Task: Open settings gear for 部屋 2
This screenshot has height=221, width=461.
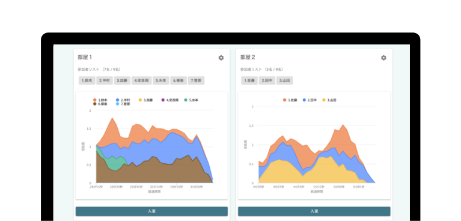Action: pyautogui.click(x=383, y=58)
